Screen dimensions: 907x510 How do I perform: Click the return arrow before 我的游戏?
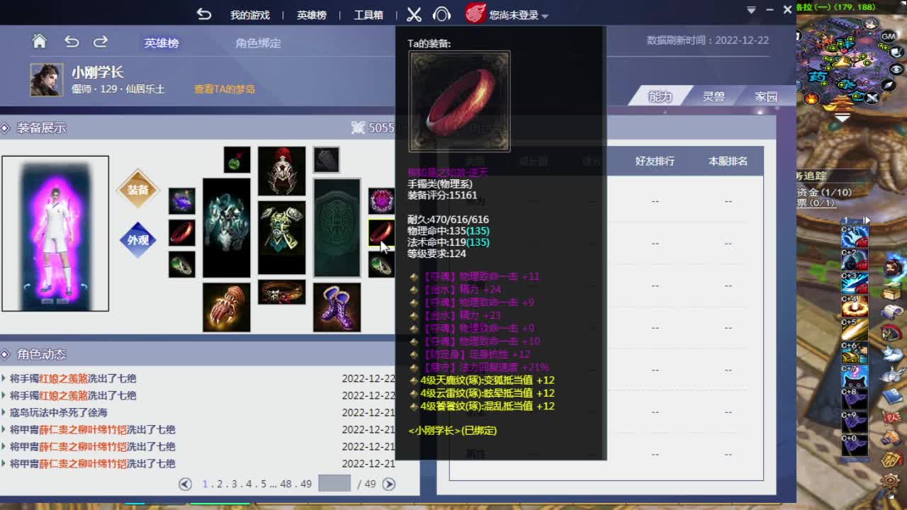tap(204, 14)
